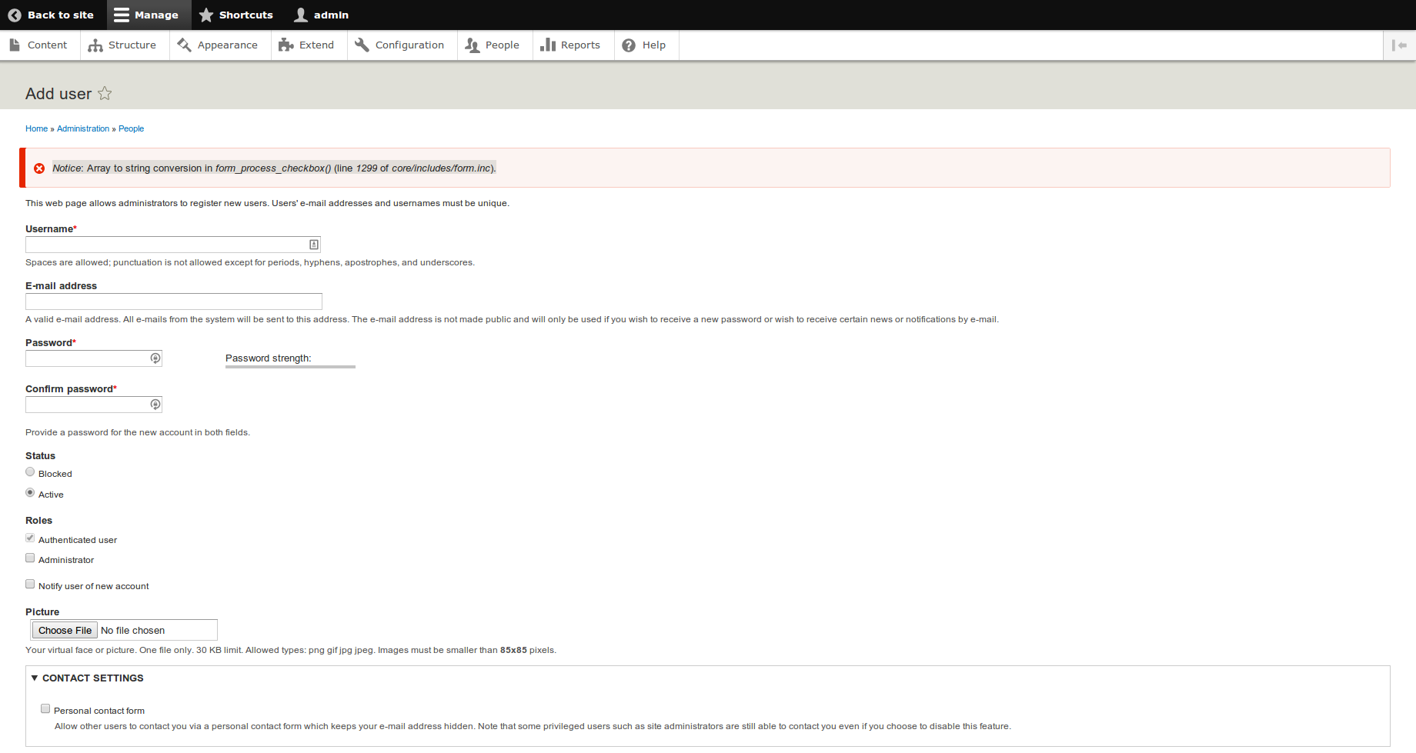Select the Blocked status radio button

click(30, 472)
